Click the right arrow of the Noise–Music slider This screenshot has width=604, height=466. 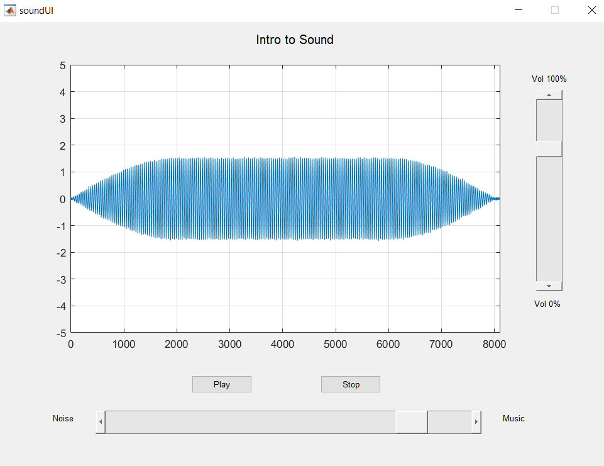coord(476,422)
